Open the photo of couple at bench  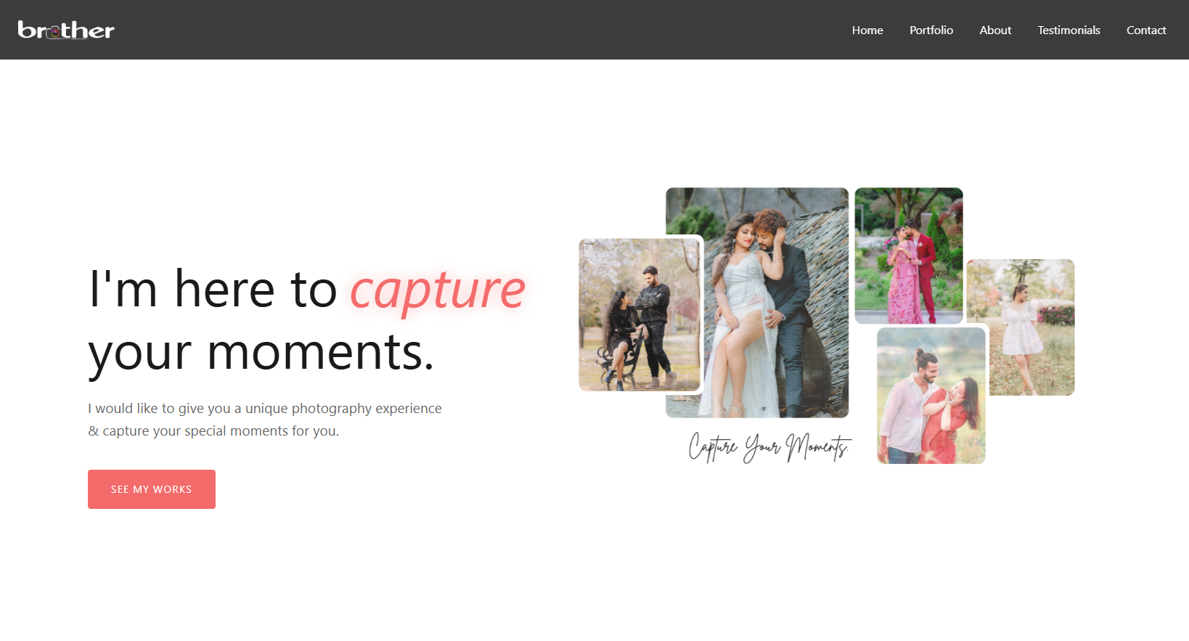639,315
